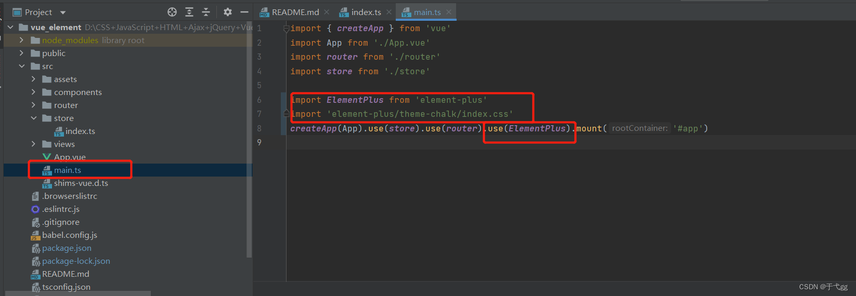Click the theme-chalk/index.css import string
This screenshot has width=856, height=296.
[x=420, y=114]
